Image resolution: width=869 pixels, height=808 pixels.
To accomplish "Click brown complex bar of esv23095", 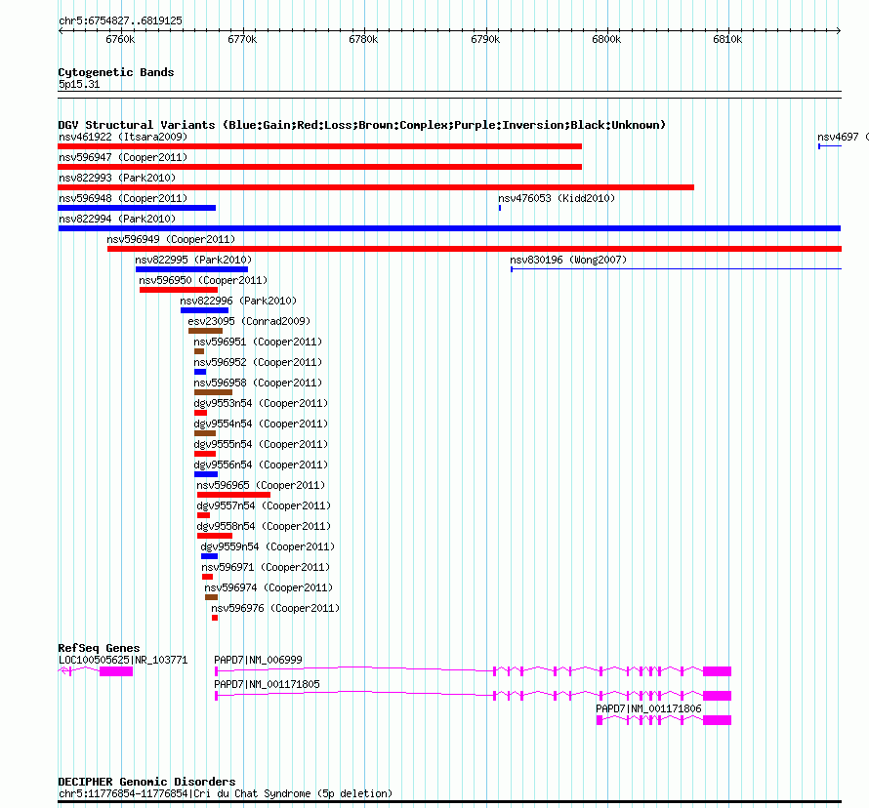I will 206,331.
